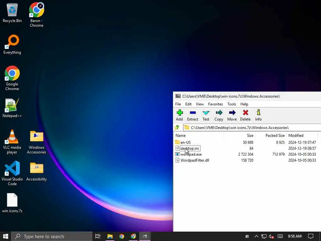Open the File menu
The height and width of the screenshot is (241, 321).
pos(178,104)
